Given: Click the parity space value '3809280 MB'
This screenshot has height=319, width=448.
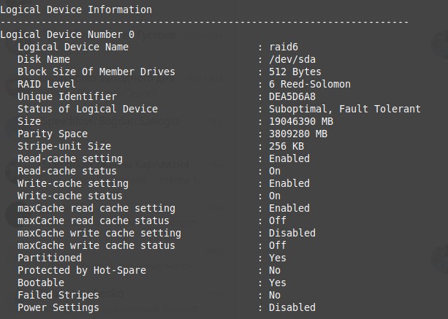Looking at the screenshot, I should (x=298, y=134).
